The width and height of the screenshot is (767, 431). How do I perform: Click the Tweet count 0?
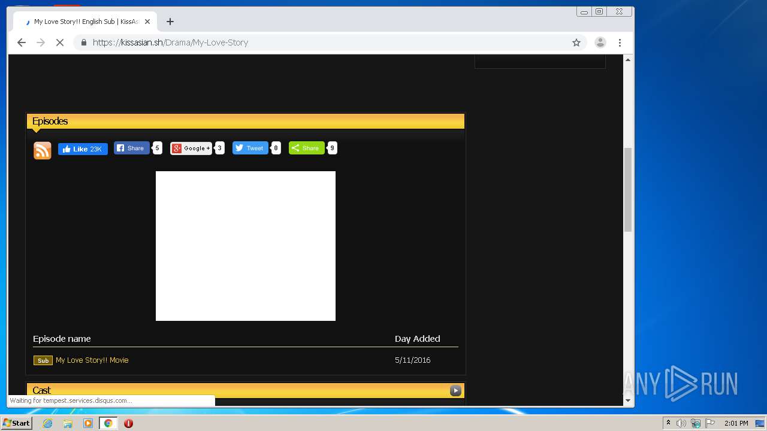pyautogui.click(x=276, y=148)
